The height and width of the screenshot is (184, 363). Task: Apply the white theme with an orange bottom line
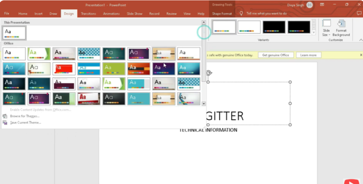189,54
